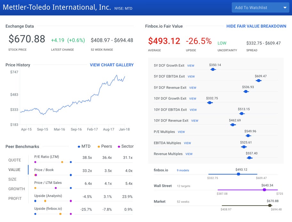Viewport: 292px width, 222px height.
Task: Click the $536.93 marker for 5Y DCF Revenue Exit
Action: pos(246,92)
